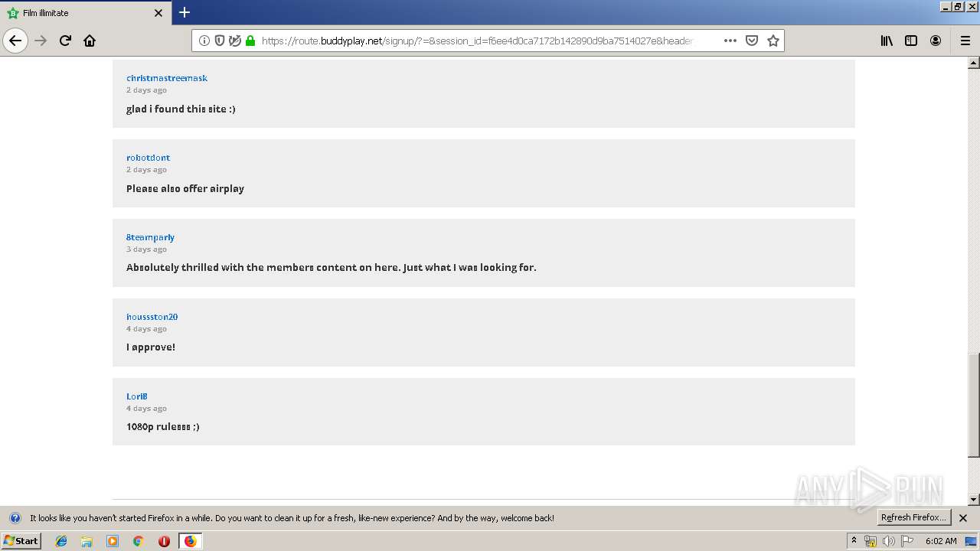Select the Film illimitate tab
The image size is (980, 551).
tap(84, 13)
